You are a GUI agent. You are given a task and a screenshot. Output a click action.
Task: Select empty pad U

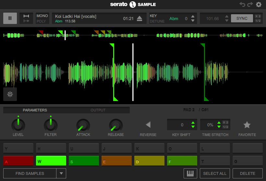tap(84, 148)
